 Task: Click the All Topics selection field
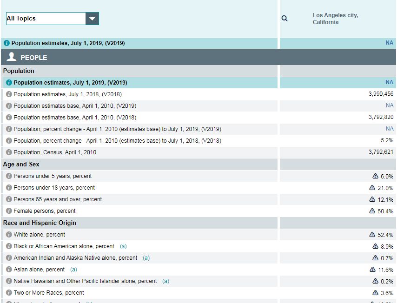(46, 19)
